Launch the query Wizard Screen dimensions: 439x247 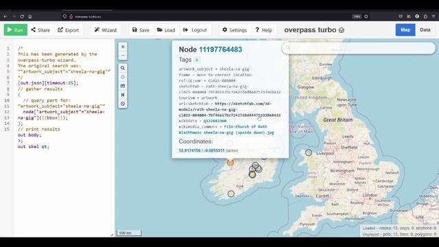[106, 30]
